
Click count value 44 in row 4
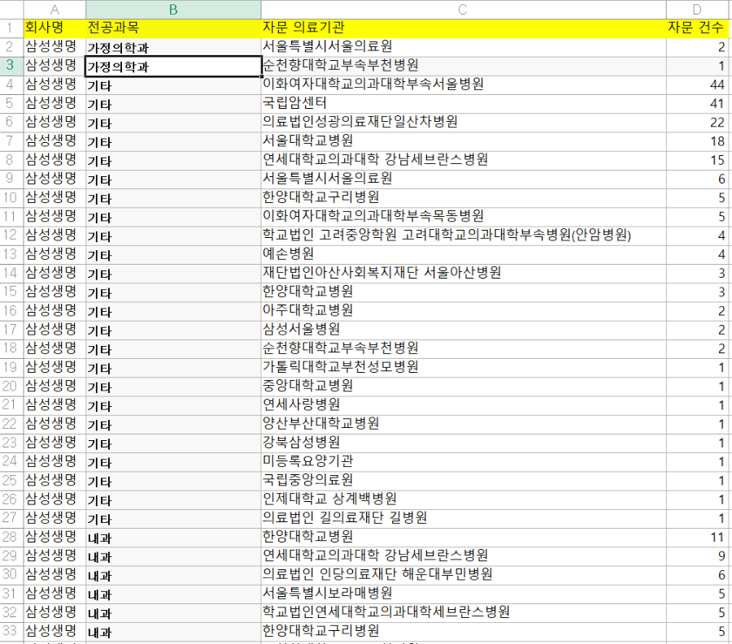tap(697, 84)
